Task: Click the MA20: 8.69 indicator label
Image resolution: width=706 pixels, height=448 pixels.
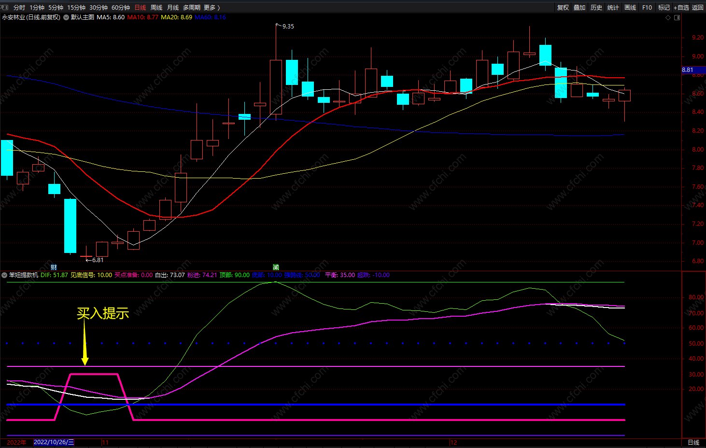Action: [x=176, y=17]
